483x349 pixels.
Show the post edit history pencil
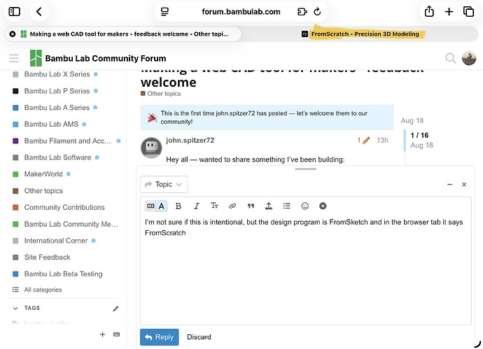click(363, 141)
